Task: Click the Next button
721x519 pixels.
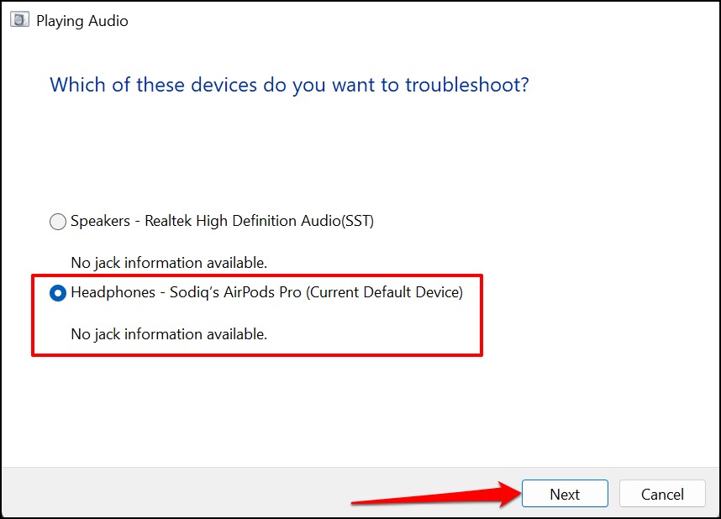Action: tap(565, 494)
